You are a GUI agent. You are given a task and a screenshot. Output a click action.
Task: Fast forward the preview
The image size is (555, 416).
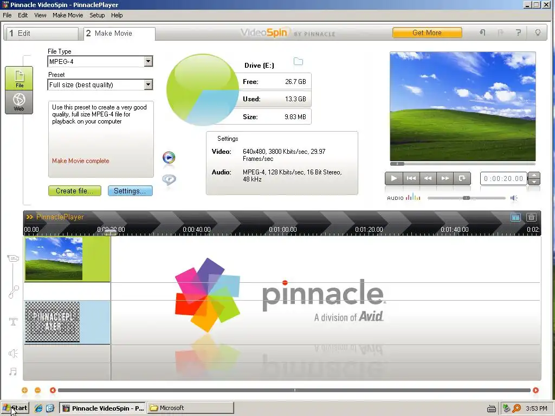click(445, 178)
